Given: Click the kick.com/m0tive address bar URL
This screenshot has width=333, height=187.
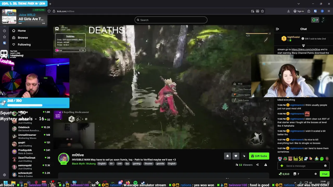Looking at the screenshot, I should tap(66, 11).
